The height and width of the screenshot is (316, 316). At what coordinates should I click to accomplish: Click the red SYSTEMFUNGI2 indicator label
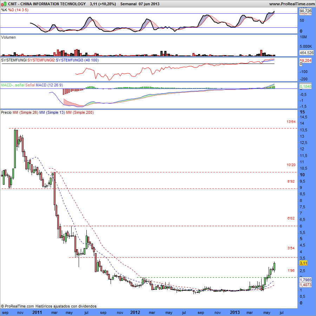pos(41,60)
